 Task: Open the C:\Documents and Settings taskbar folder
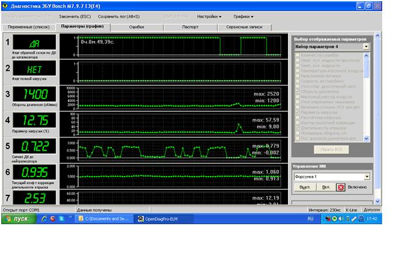[x=103, y=218]
